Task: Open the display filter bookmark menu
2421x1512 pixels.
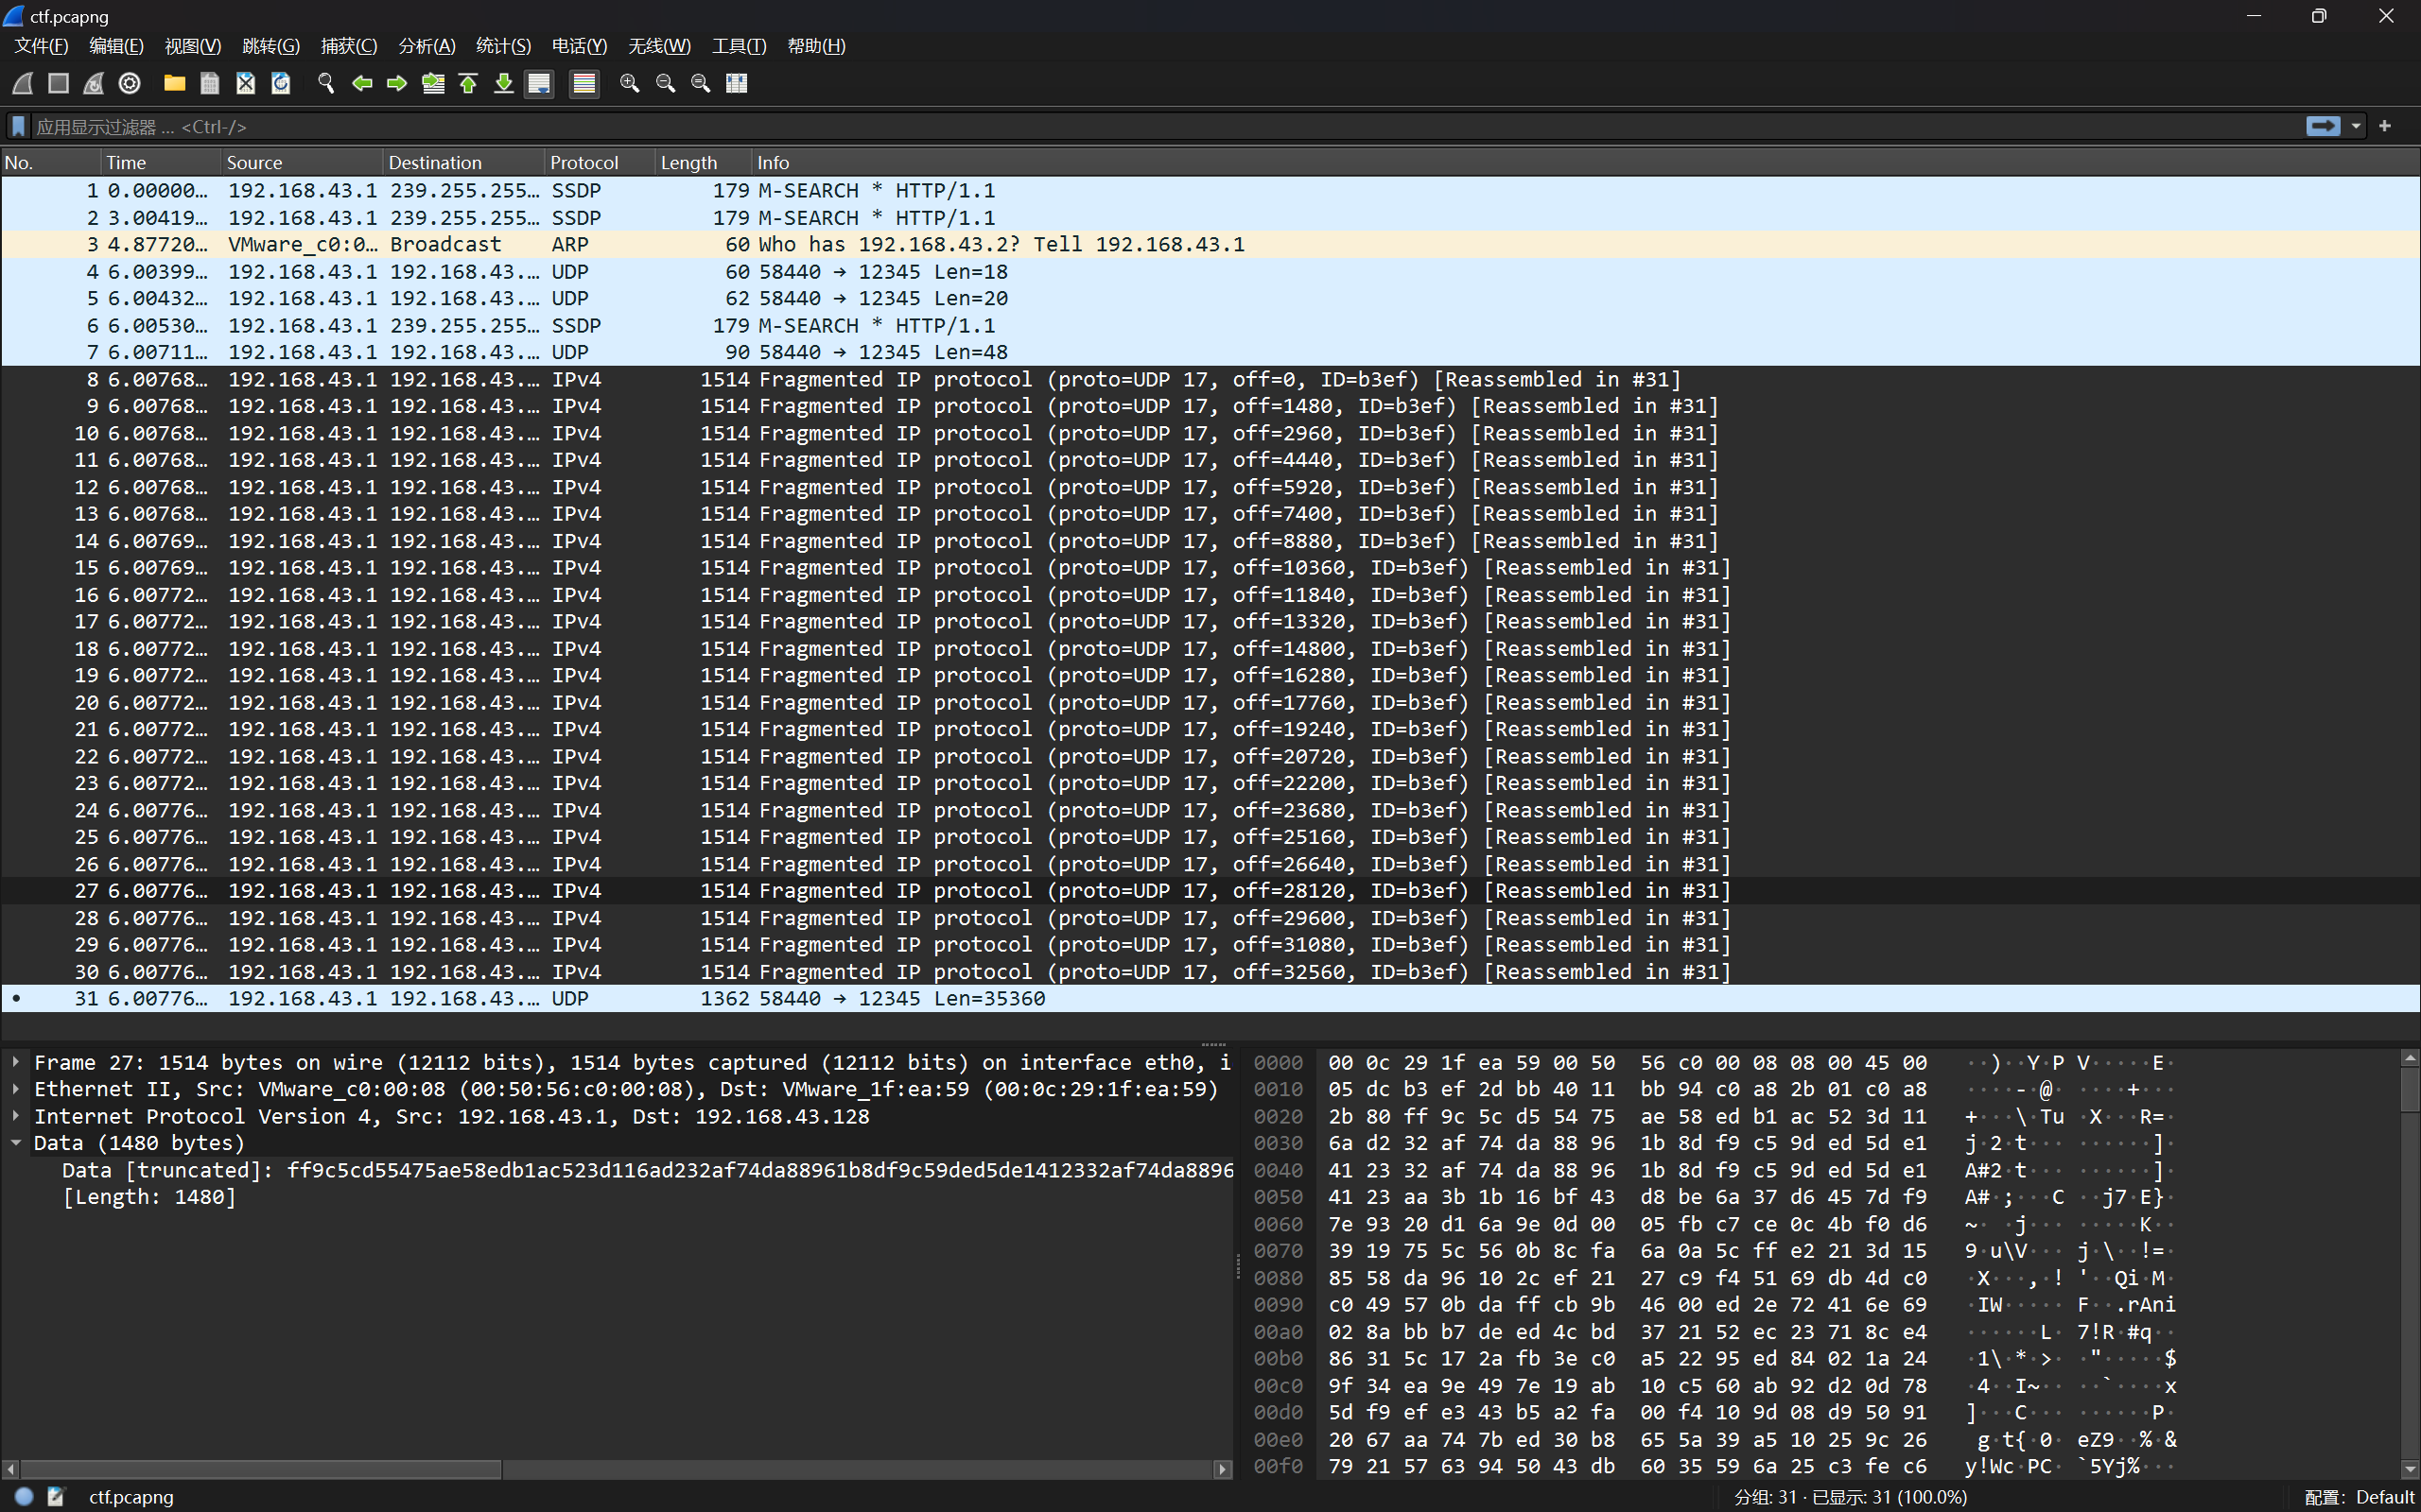Action: (x=18, y=127)
